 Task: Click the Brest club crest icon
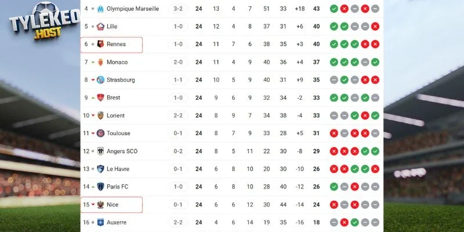(100, 98)
